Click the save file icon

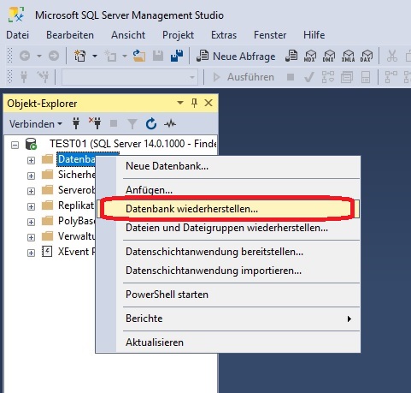tap(158, 56)
